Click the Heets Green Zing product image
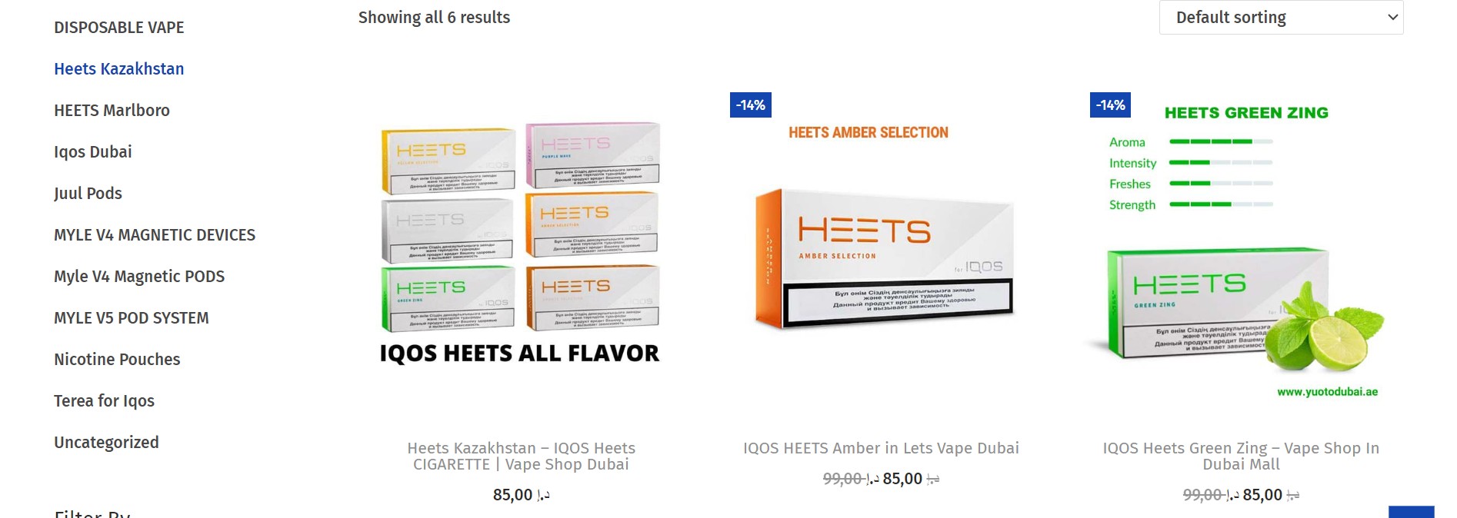The width and height of the screenshot is (1457, 518). coord(1240,254)
